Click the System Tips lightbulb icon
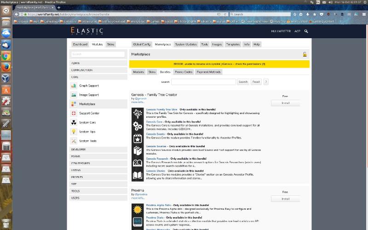Image resolution: width=368 pixels, height=230 pixels. tap(74, 132)
